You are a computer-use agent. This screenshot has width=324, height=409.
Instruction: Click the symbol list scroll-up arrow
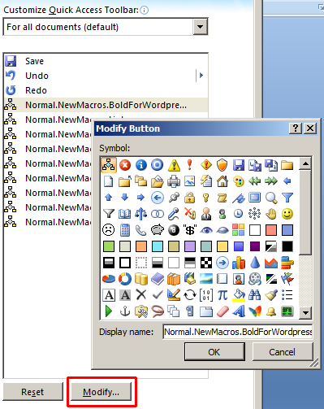305,163
